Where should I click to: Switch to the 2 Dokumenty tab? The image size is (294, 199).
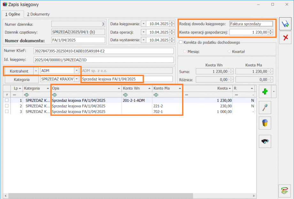(38, 14)
